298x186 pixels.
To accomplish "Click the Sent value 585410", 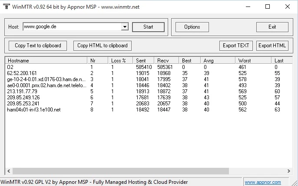I will pos(144,67).
